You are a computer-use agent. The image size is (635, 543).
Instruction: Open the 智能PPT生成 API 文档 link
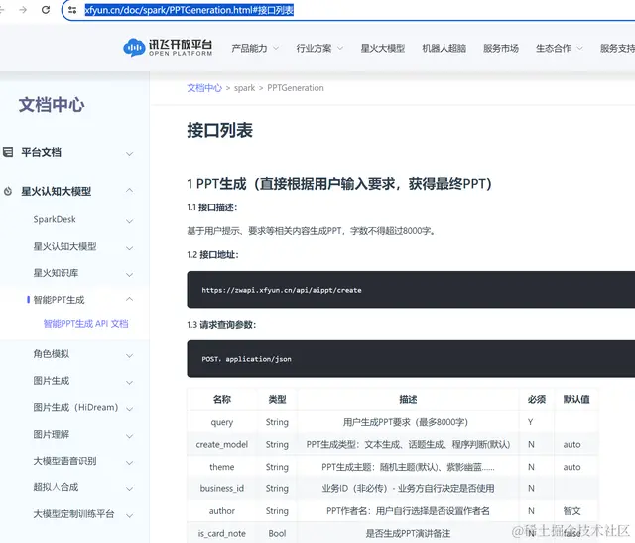point(85,323)
